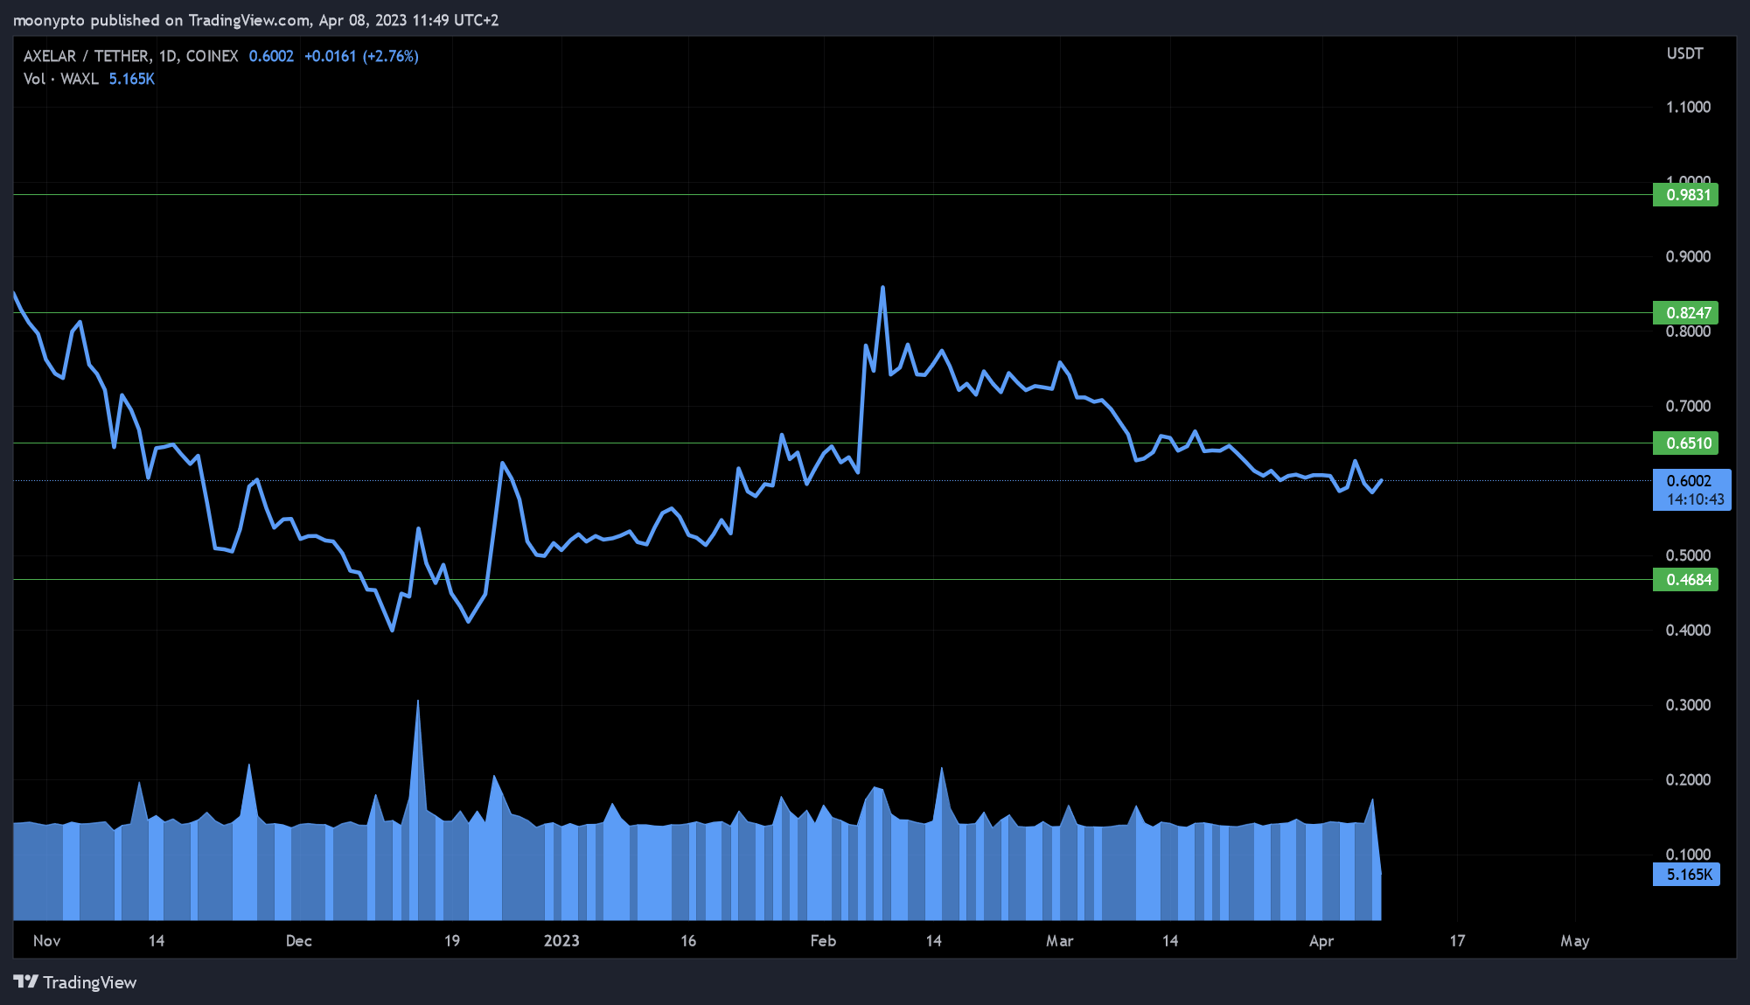
Task: Click the 0.5000 price axis tick
Action: [x=1688, y=555]
